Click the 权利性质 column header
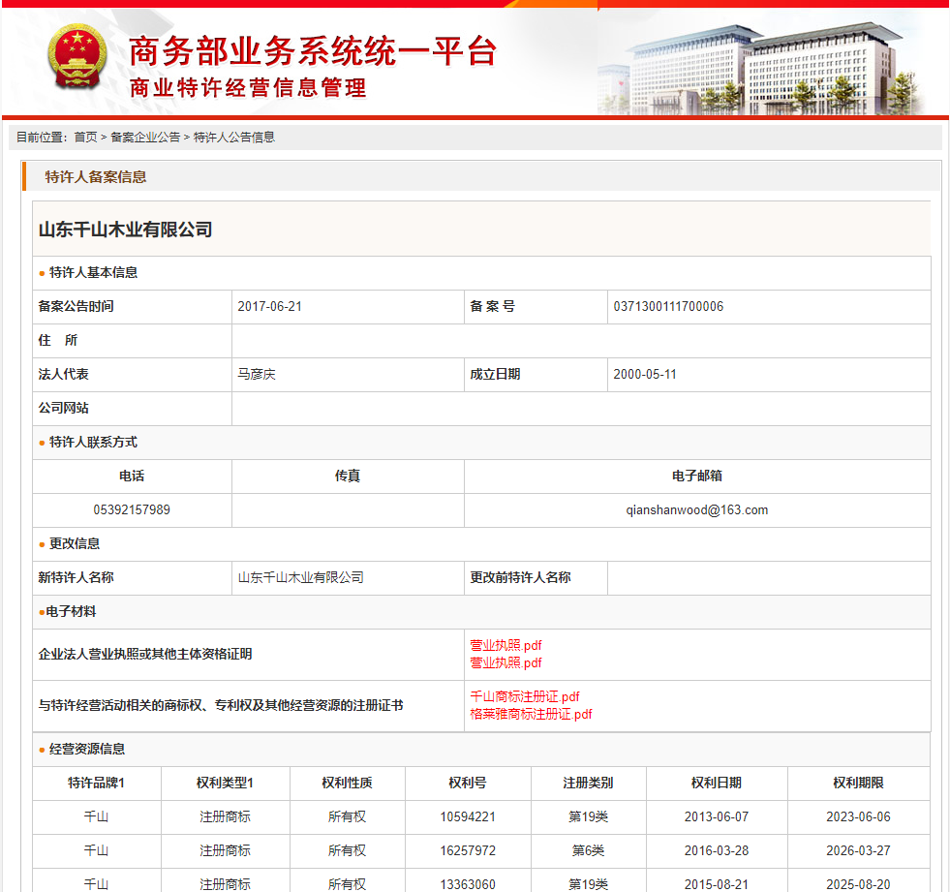This screenshot has height=892, width=950. coord(347,783)
